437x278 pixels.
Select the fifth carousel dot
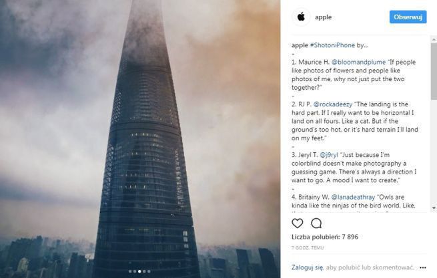point(149,271)
